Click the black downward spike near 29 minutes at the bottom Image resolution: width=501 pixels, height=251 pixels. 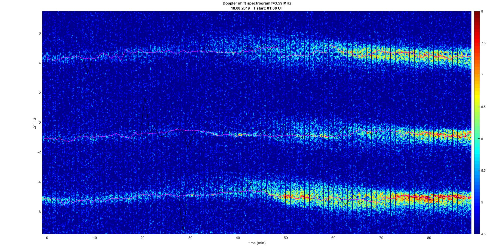pyautogui.click(x=183, y=231)
